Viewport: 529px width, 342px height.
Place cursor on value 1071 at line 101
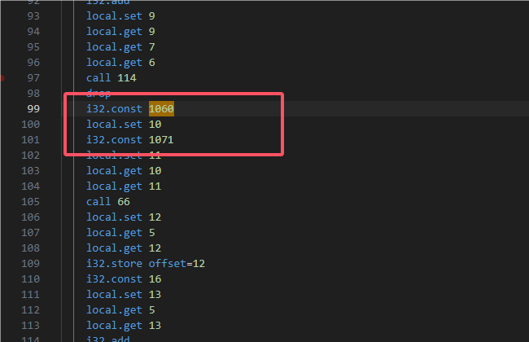pos(161,140)
